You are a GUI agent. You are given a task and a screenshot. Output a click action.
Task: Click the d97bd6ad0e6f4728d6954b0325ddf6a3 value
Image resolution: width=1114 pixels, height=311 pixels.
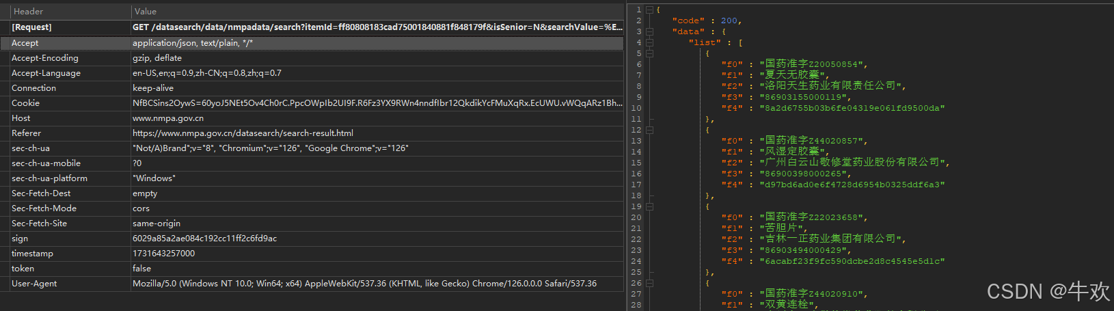point(852,185)
